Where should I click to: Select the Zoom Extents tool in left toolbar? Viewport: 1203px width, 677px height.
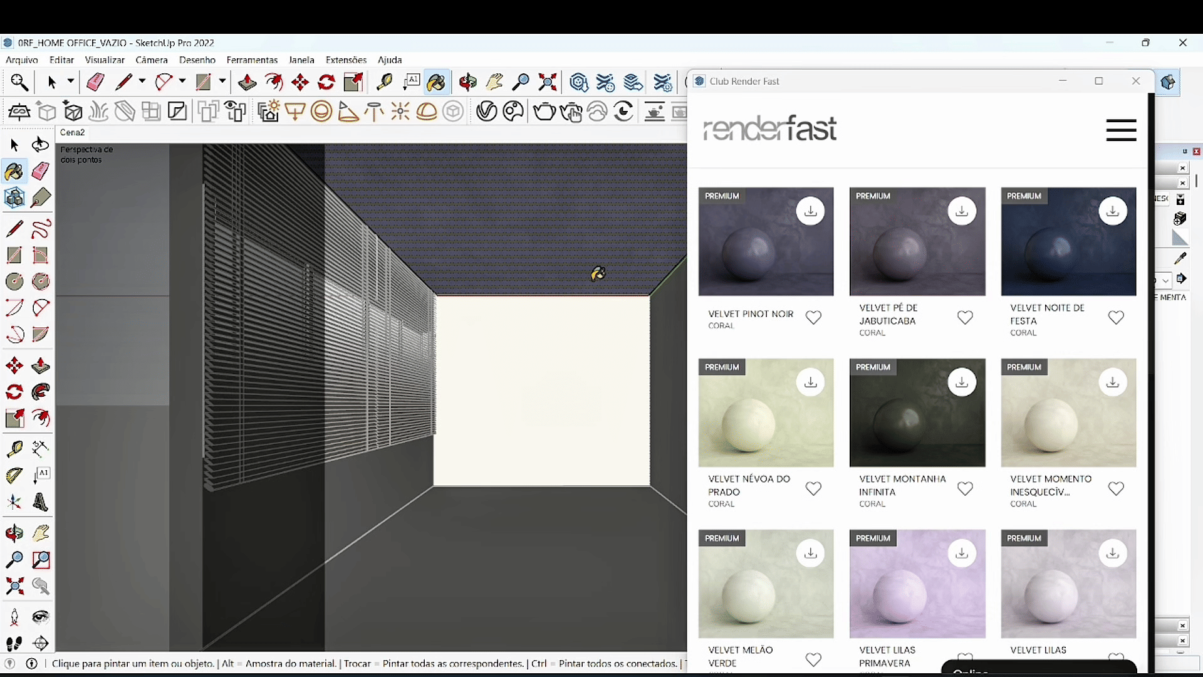coord(14,586)
